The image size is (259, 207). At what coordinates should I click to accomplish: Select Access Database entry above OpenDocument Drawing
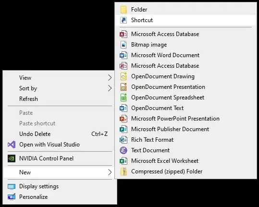[x=185, y=66]
